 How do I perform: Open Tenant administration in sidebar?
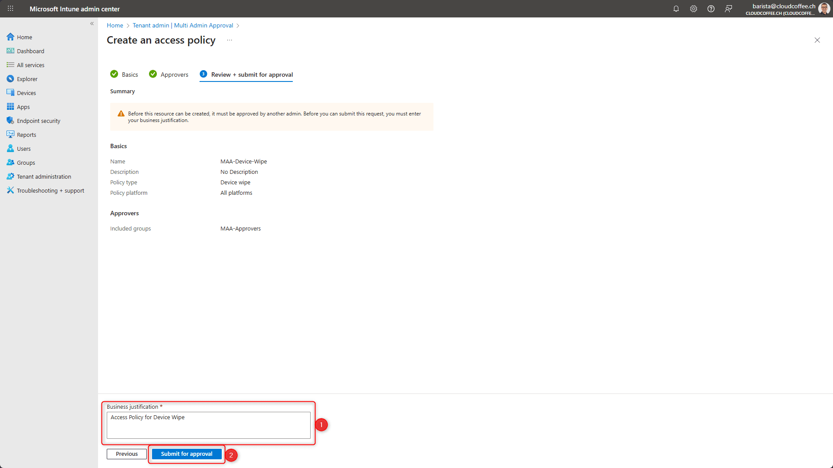(x=44, y=176)
